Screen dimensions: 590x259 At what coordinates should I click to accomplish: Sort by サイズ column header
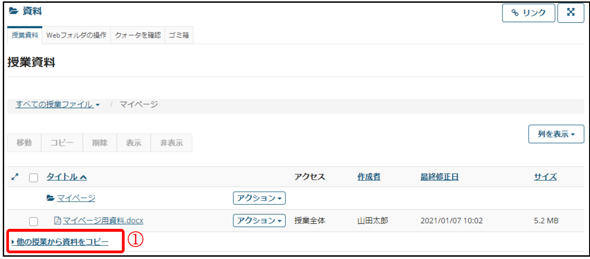tap(545, 177)
